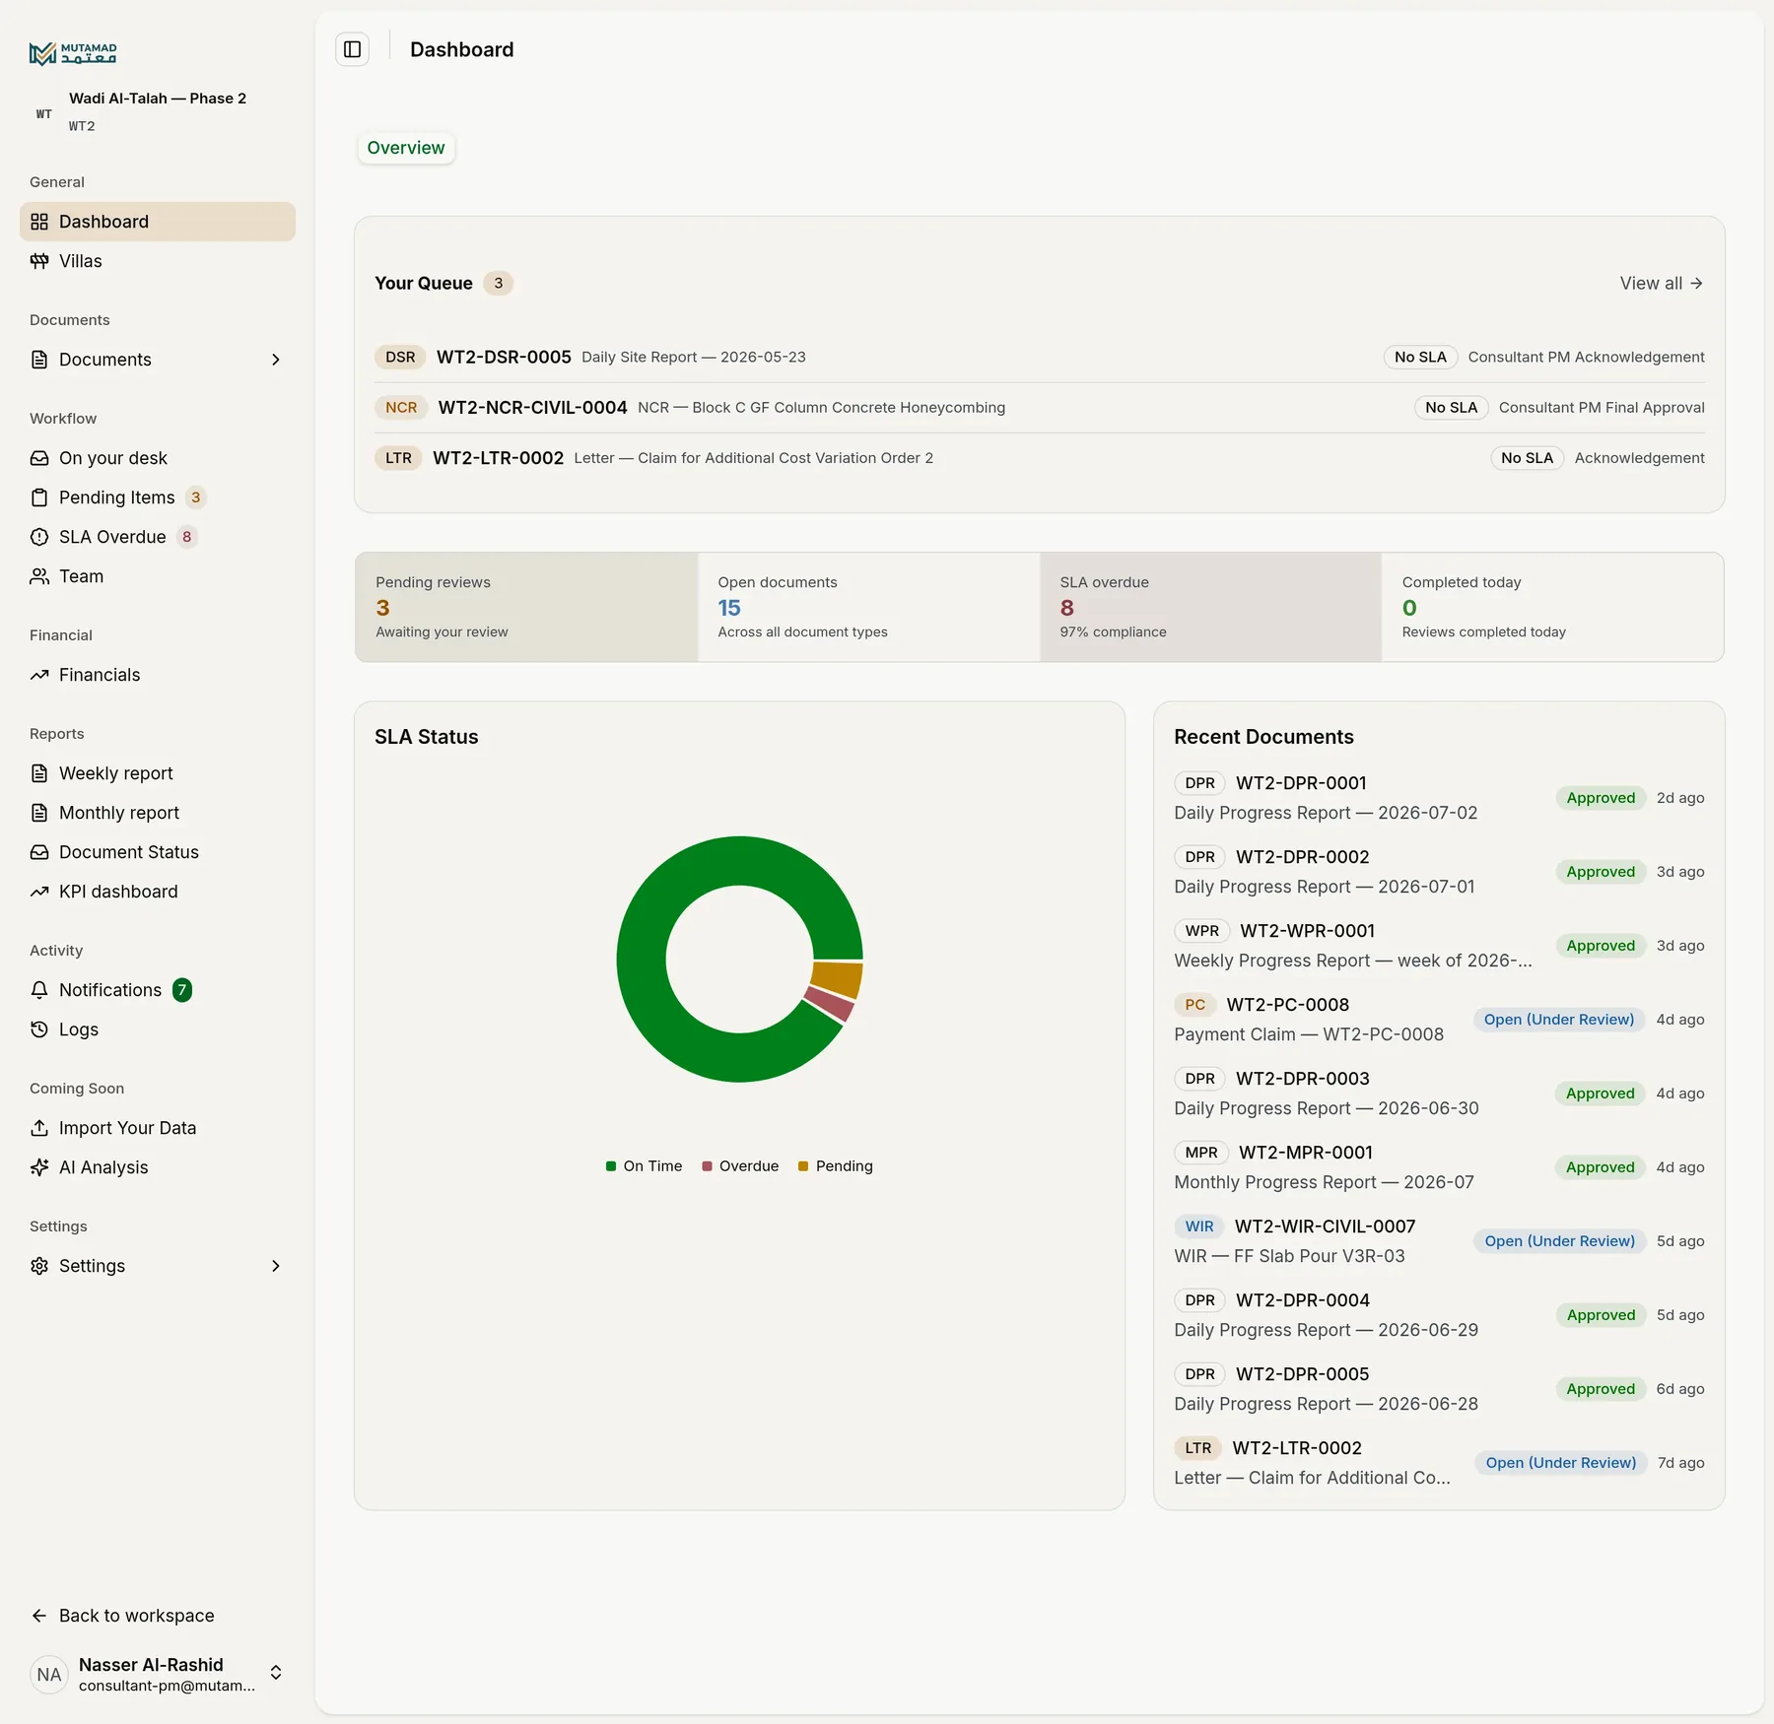This screenshot has width=1774, height=1724.
Task: Open WT2-LTR-0002 in Your Queue
Action: pyautogui.click(x=1040, y=458)
